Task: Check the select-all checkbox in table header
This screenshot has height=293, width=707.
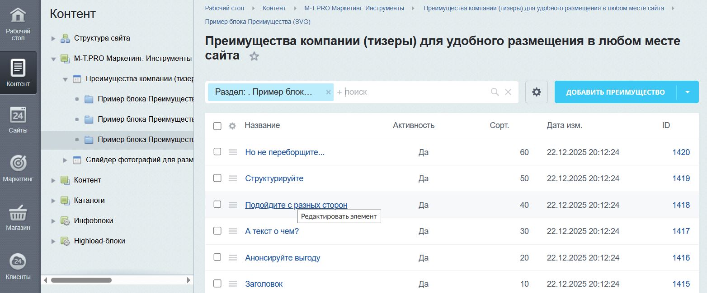Action: coord(217,126)
